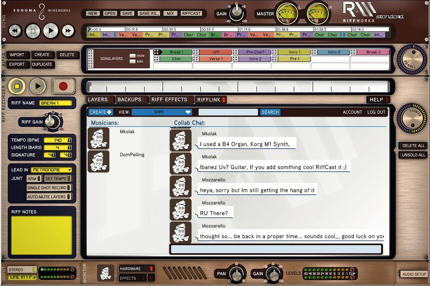Click DomPelling's avatar in Musicians list
This screenshot has height=286, width=430.
pos(98,161)
